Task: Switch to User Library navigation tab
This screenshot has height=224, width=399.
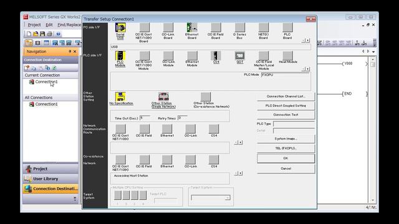Action: (x=50, y=179)
